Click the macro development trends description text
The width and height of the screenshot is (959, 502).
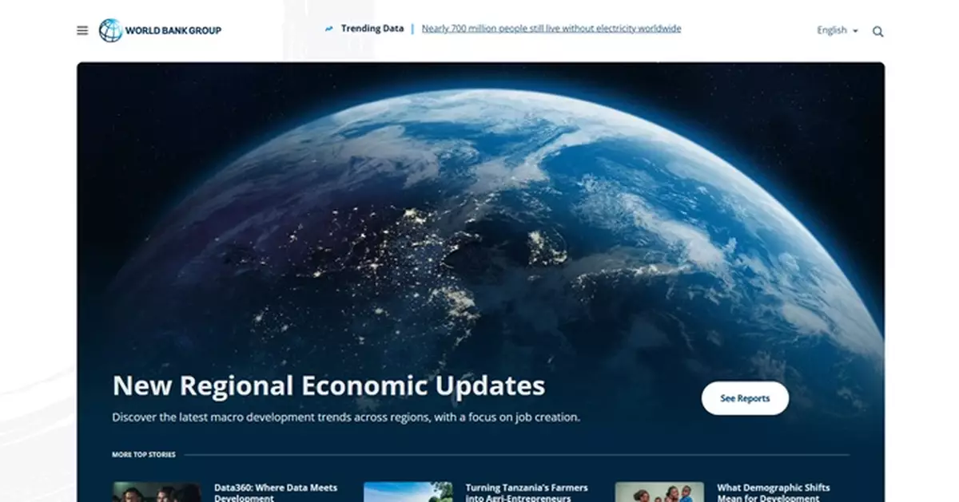[x=345, y=417]
